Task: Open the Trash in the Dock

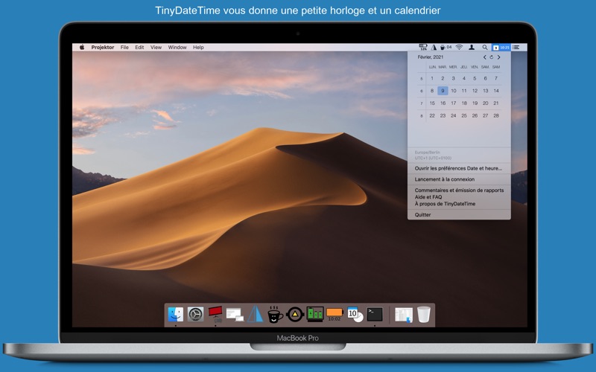Action: click(x=424, y=314)
